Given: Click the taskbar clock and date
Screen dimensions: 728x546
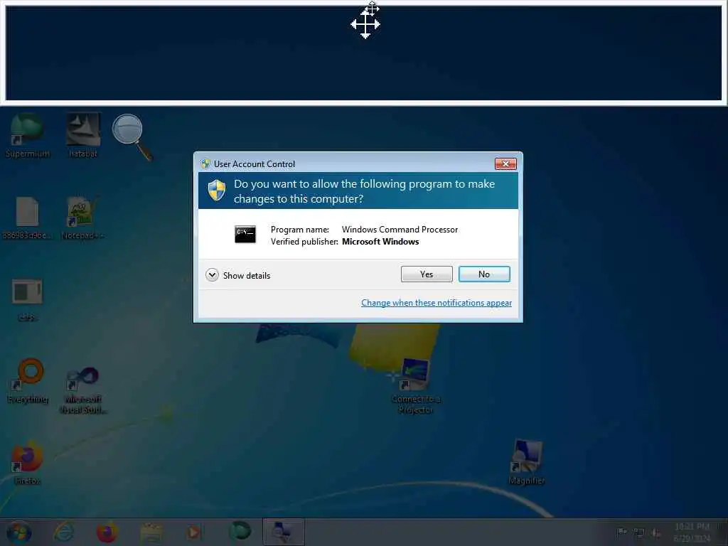Looking at the screenshot, I should coord(692,532).
